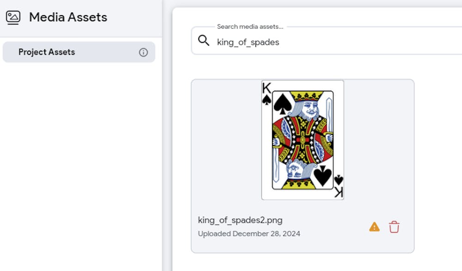Click the "Search media assets..." field label
The width and height of the screenshot is (462, 271).
[x=250, y=27]
